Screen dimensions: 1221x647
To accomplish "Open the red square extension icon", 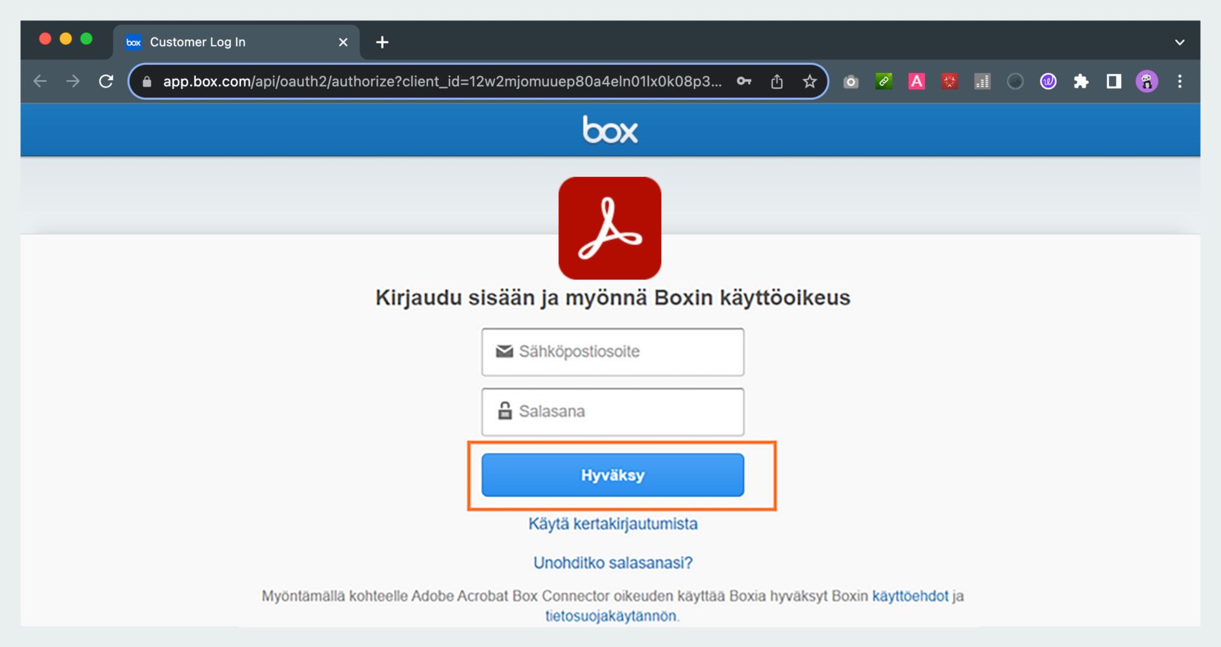I will point(949,81).
